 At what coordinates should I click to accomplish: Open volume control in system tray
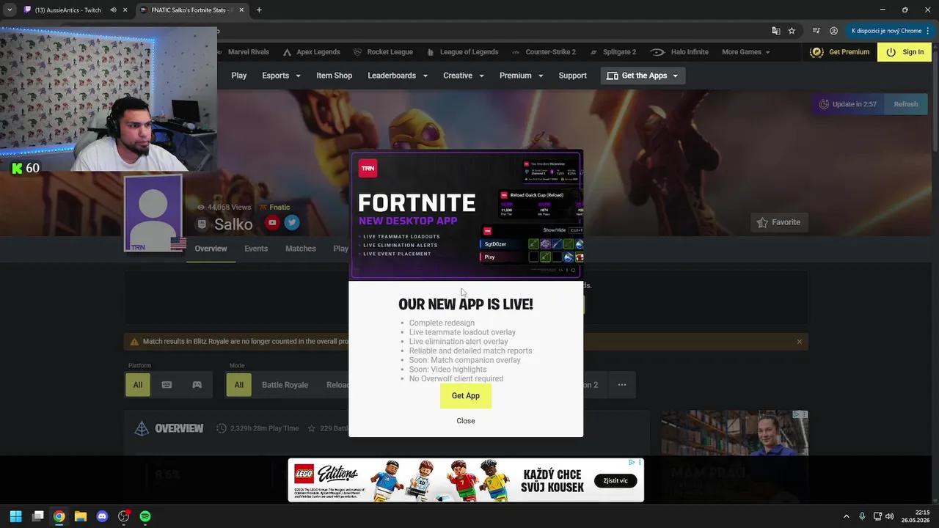(x=890, y=516)
